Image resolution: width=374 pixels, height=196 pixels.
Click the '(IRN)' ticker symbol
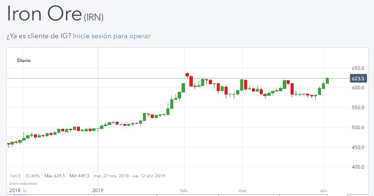(93, 17)
